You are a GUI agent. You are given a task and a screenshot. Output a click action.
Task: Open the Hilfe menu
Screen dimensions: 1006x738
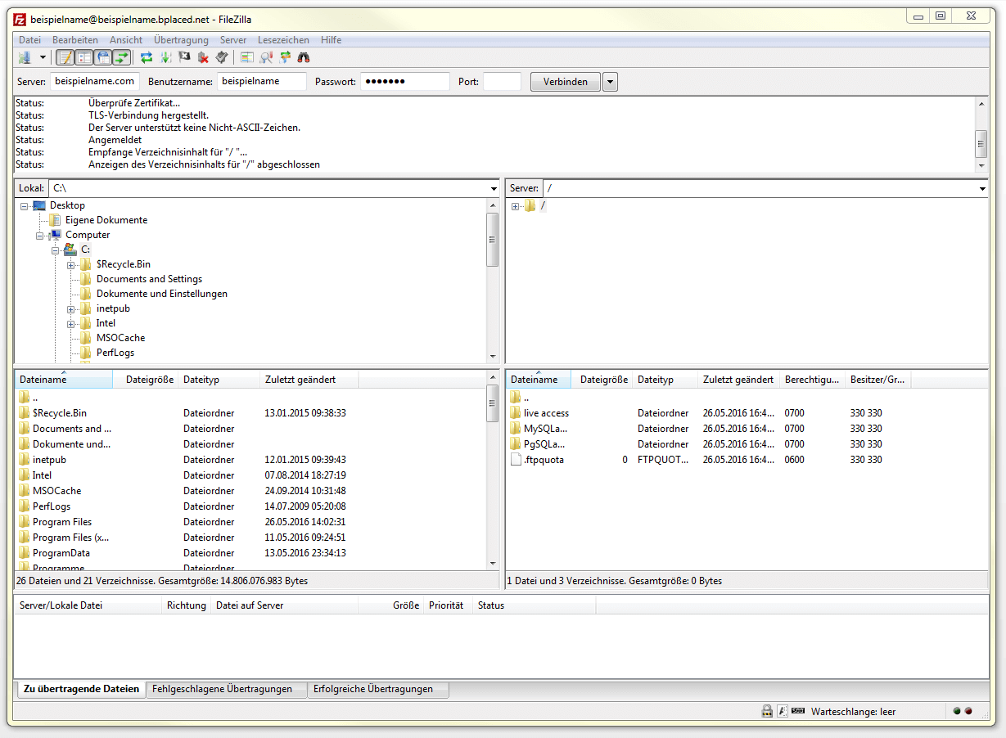pyautogui.click(x=332, y=39)
